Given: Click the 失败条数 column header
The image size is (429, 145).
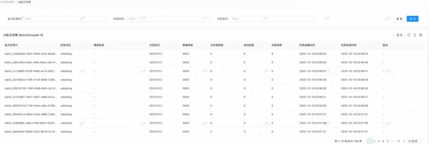Looking at the screenshot, I should click(x=277, y=45).
